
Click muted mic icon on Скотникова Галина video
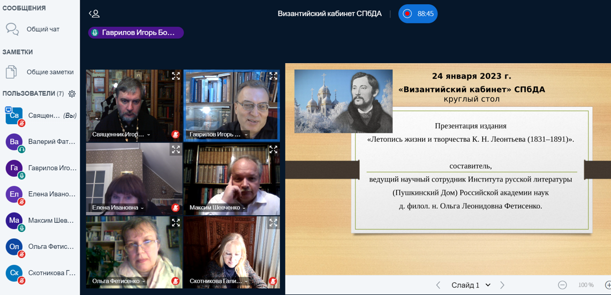(273, 281)
